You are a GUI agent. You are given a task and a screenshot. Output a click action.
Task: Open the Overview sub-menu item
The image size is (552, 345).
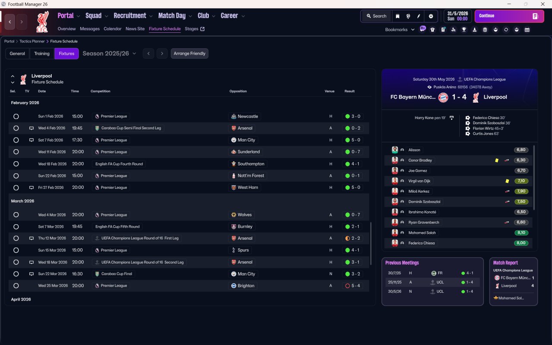[67, 29]
